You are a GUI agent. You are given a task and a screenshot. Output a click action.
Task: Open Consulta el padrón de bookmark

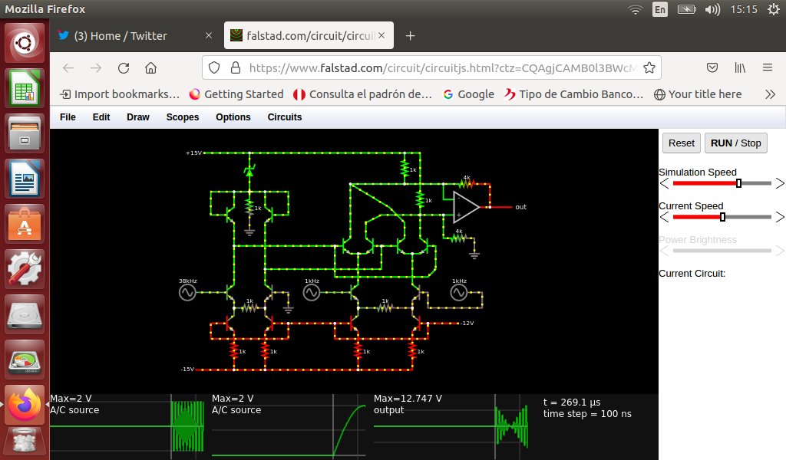tap(362, 94)
